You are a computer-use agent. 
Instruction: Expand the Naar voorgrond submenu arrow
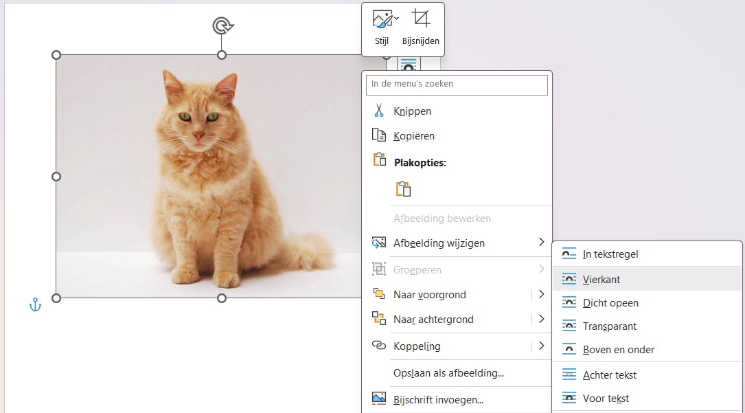541,294
